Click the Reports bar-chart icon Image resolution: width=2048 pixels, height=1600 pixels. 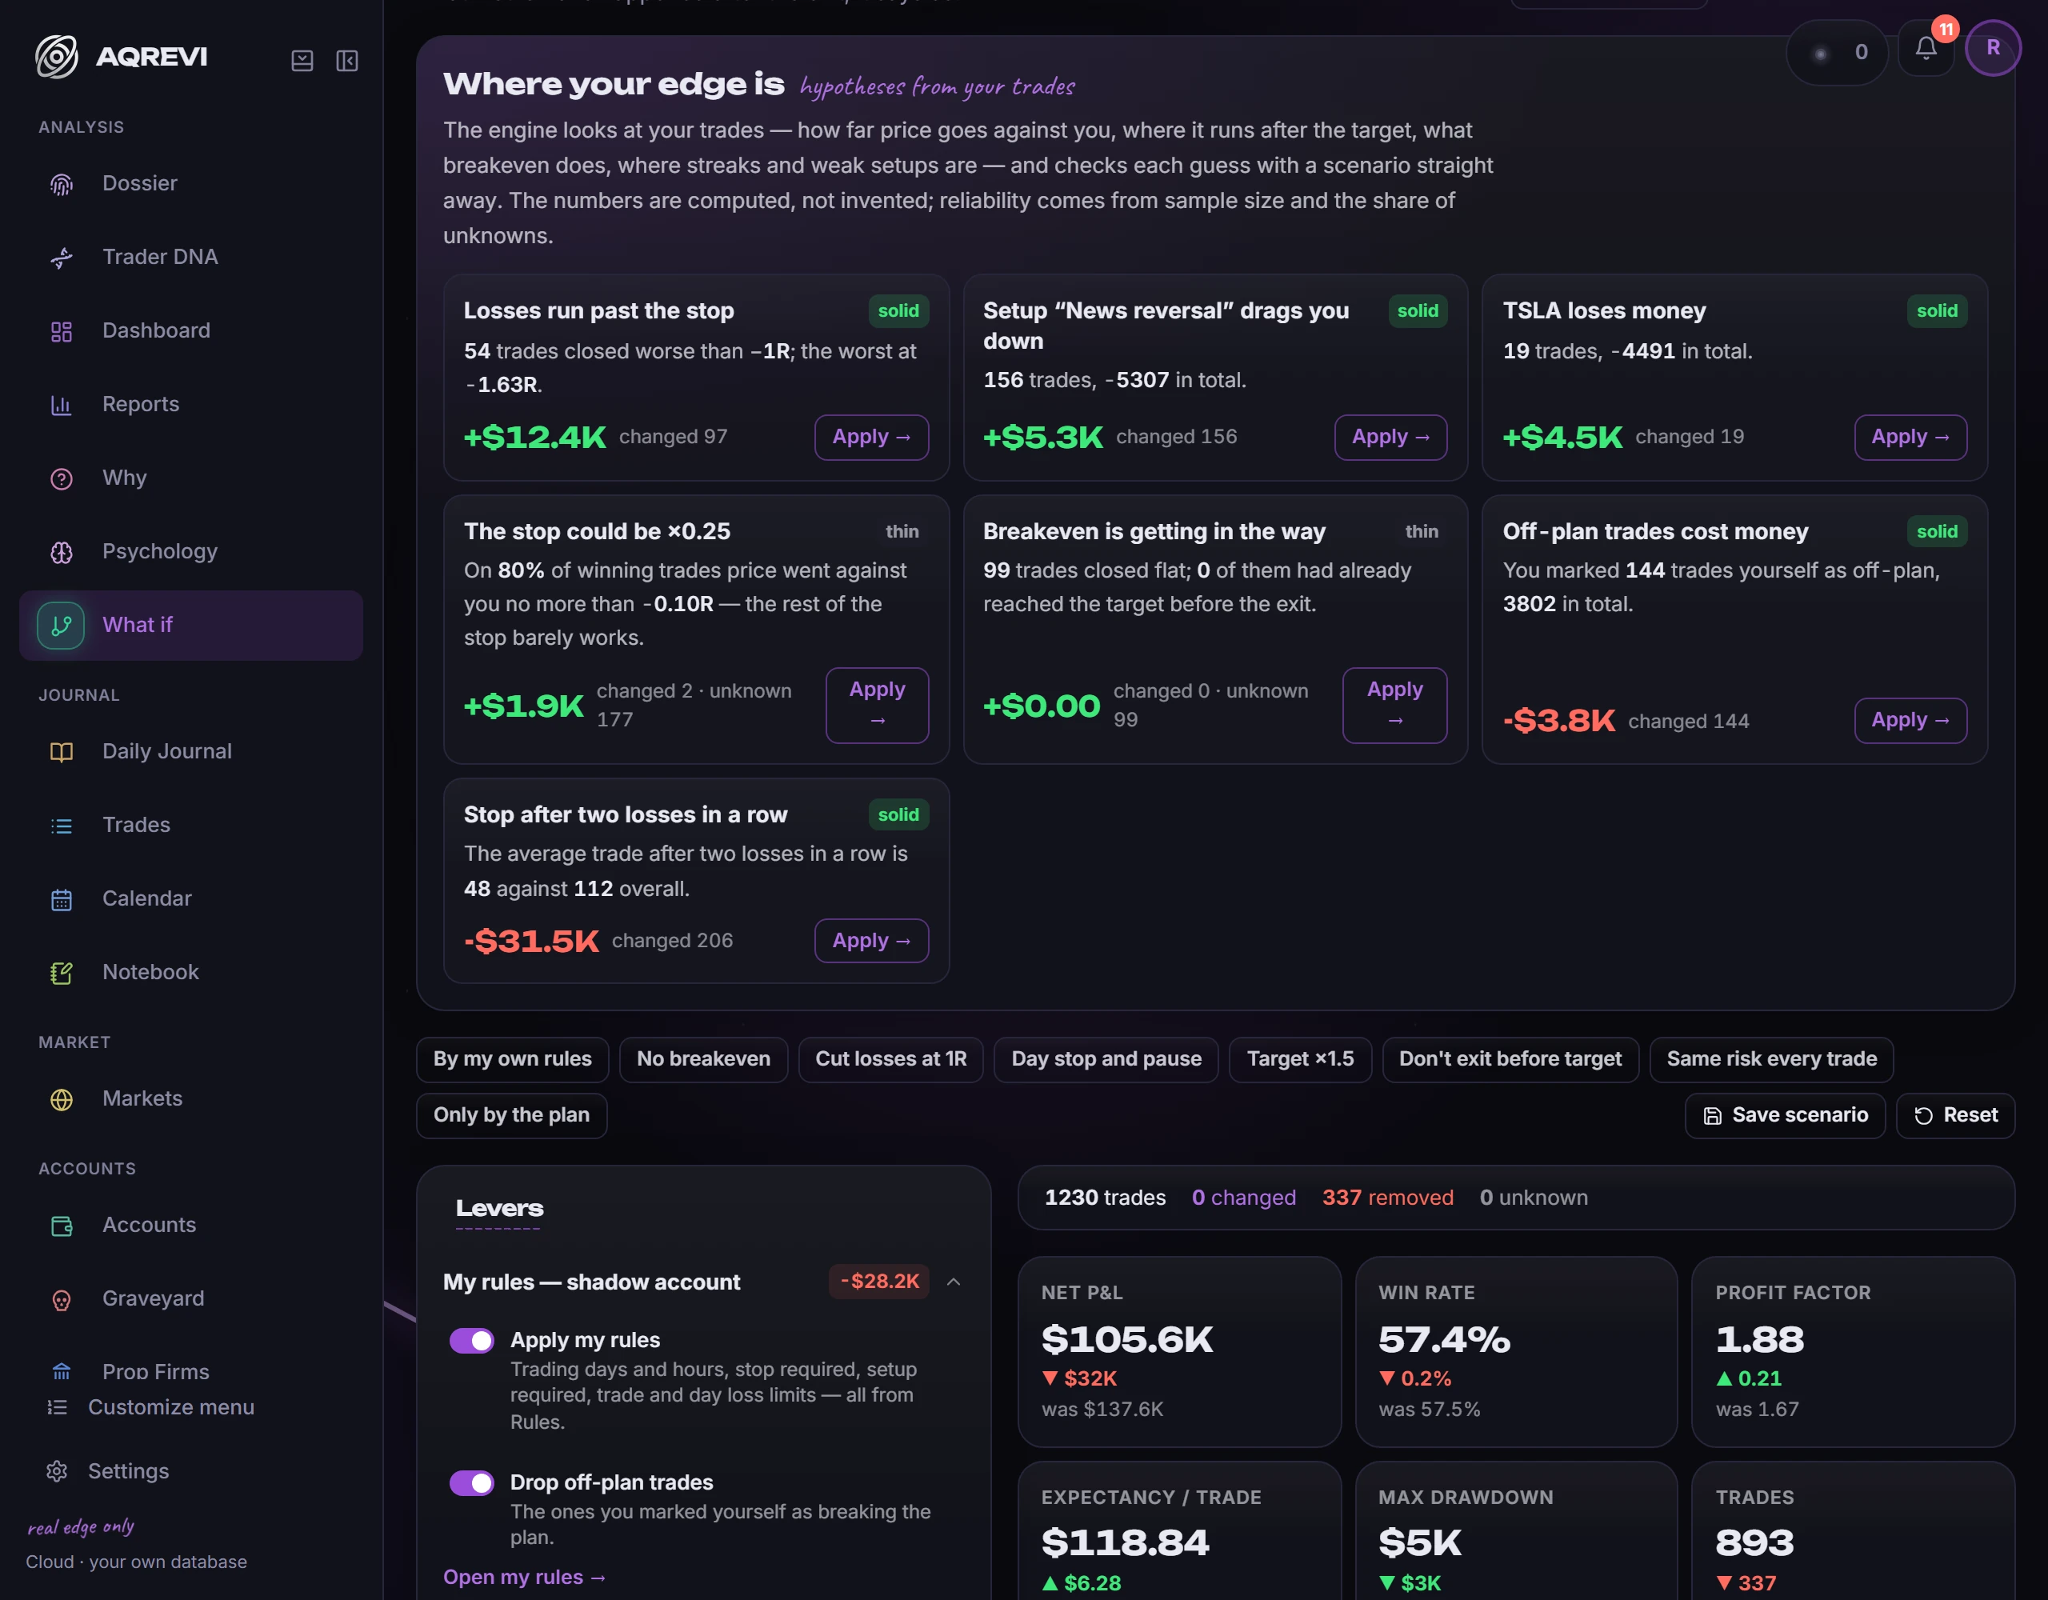(61, 405)
